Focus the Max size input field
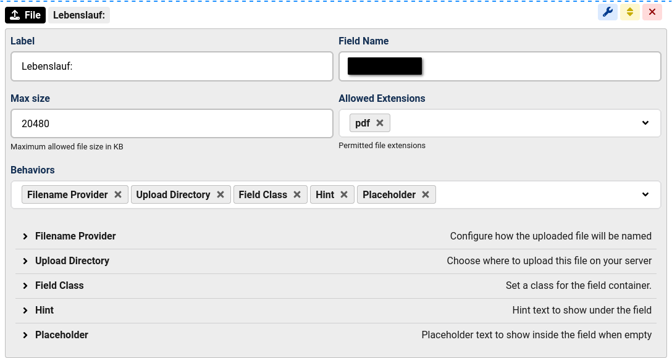The image size is (672, 358). (x=172, y=123)
